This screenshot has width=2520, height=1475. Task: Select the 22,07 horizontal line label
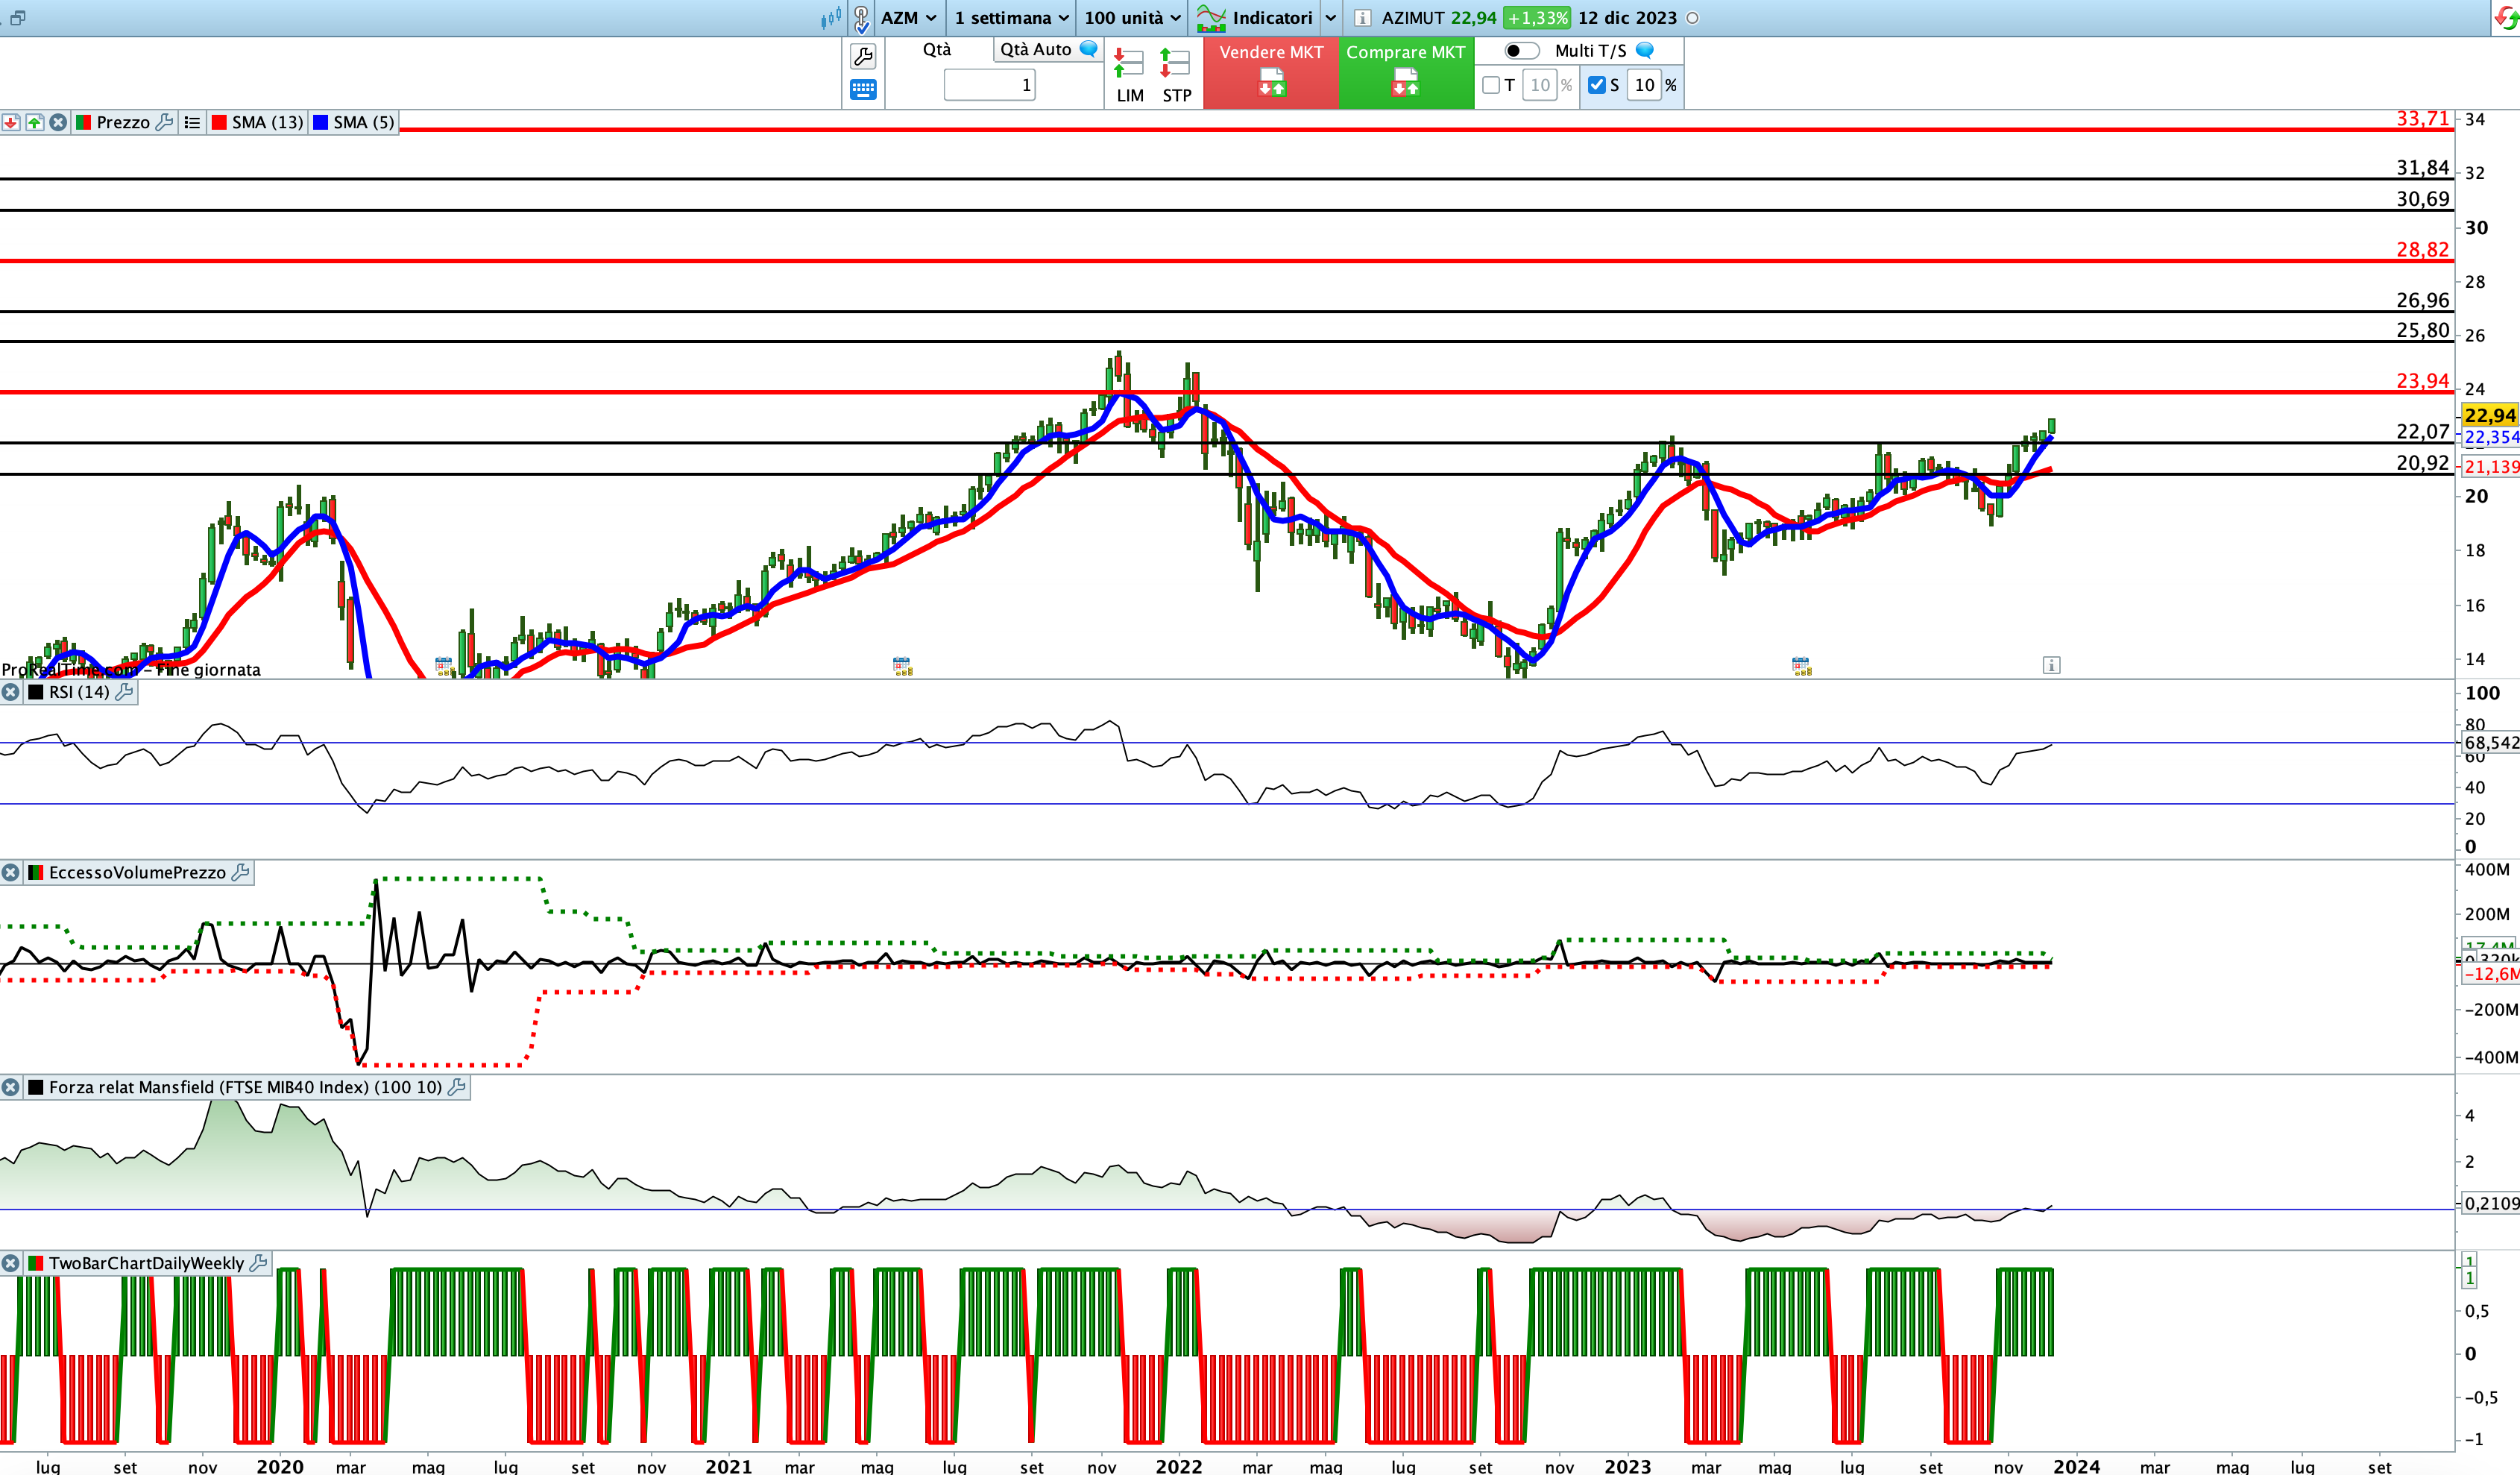[2422, 431]
